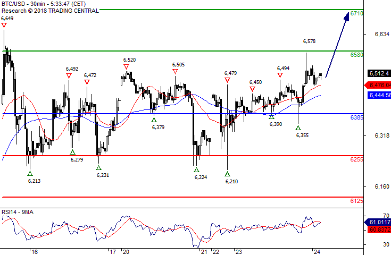
Task: Click the red 6255 support level label
Action: tap(356, 159)
